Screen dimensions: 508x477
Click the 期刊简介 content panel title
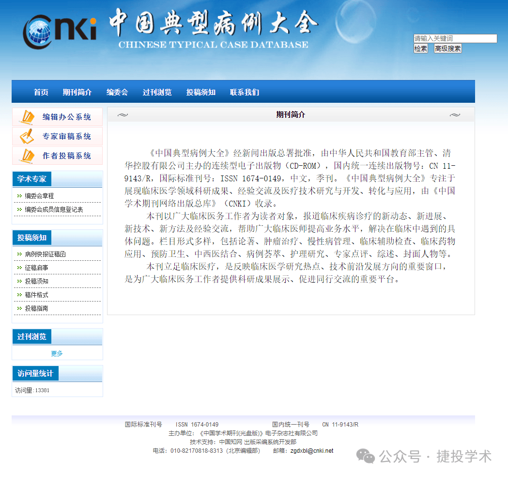tap(291, 115)
